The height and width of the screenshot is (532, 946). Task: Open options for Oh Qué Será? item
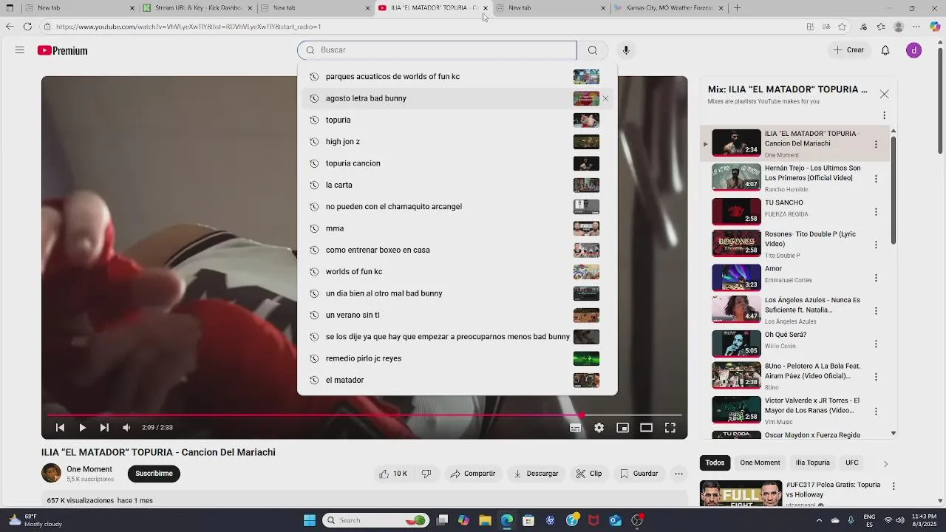876,344
